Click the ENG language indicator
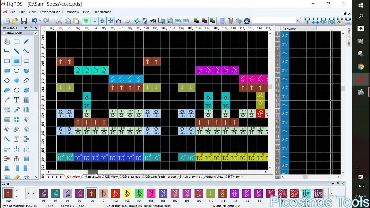This screenshot has width=370, height=208. tap(361, 186)
